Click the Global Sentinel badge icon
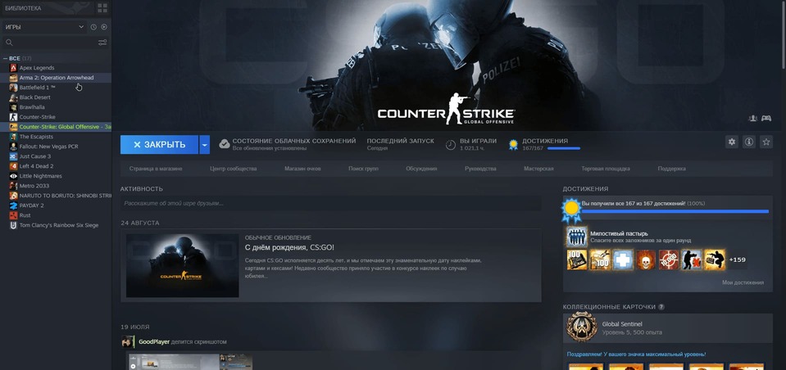Image resolution: width=786 pixels, height=370 pixels. [x=581, y=327]
